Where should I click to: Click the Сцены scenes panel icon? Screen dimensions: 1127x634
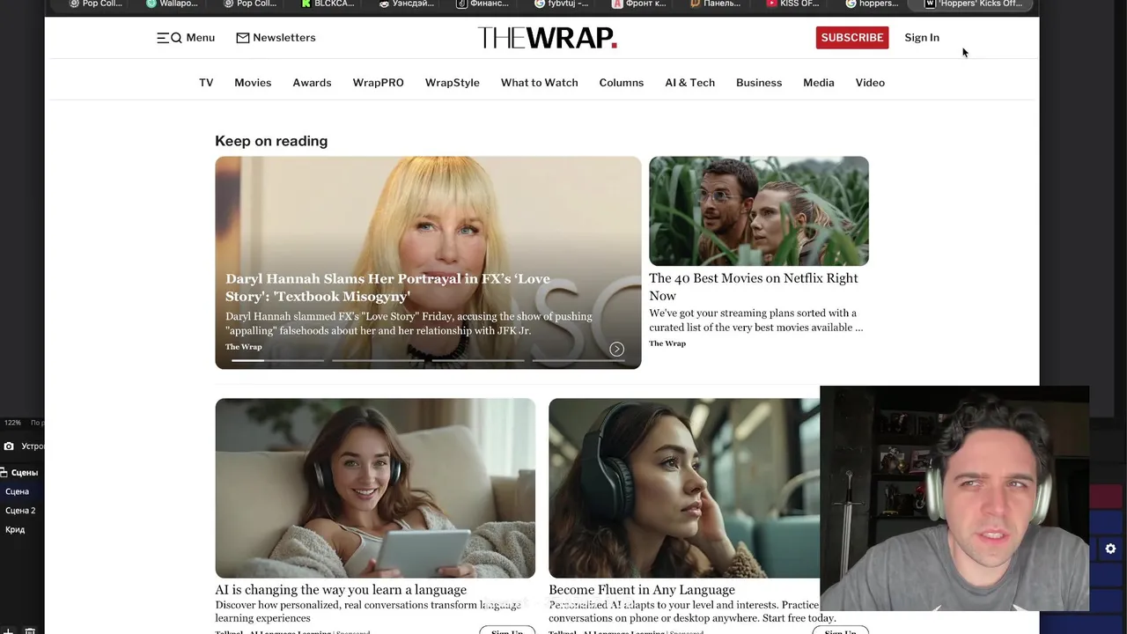(x=4, y=473)
